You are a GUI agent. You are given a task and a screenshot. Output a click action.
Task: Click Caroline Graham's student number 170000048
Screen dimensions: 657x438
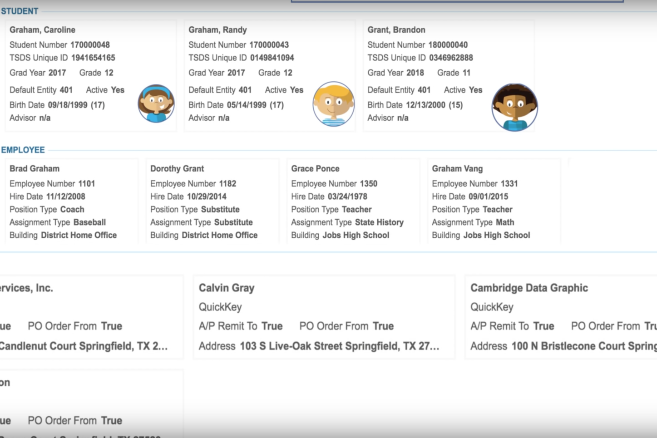[x=89, y=45]
